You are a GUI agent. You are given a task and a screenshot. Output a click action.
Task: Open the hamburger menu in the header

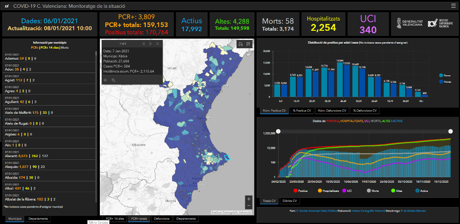[453, 6]
